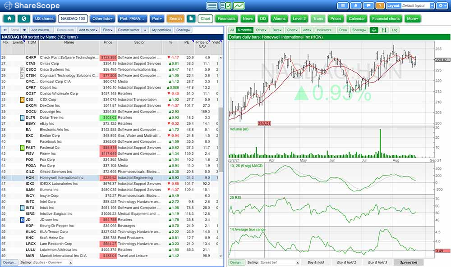Expand the Other lists dropdown
The width and height of the screenshot is (451, 267).
[x=102, y=19]
